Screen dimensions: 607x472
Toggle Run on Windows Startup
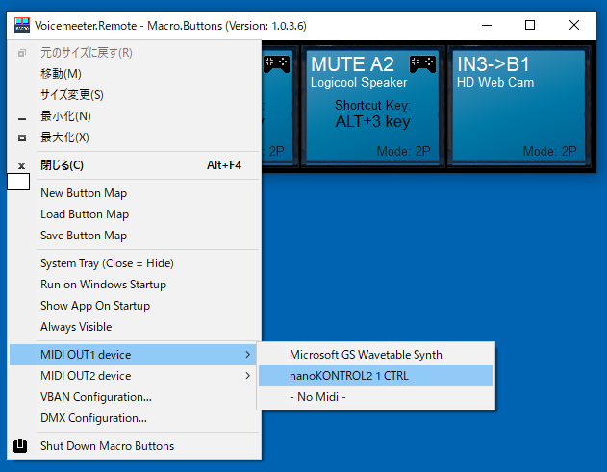pyautogui.click(x=134, y=285)
